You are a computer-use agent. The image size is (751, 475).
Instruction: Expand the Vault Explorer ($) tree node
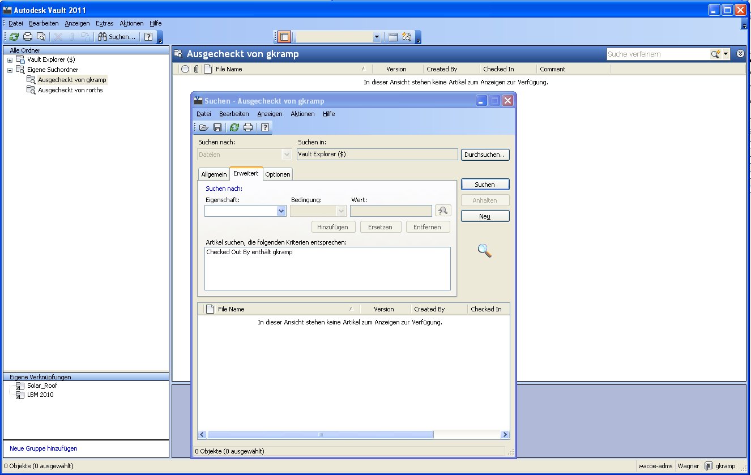pyautogui.click(x=10, y=60)
